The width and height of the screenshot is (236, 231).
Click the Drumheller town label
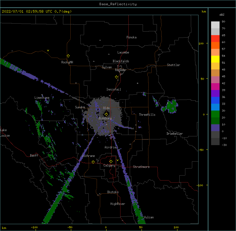tap(175, 134)
